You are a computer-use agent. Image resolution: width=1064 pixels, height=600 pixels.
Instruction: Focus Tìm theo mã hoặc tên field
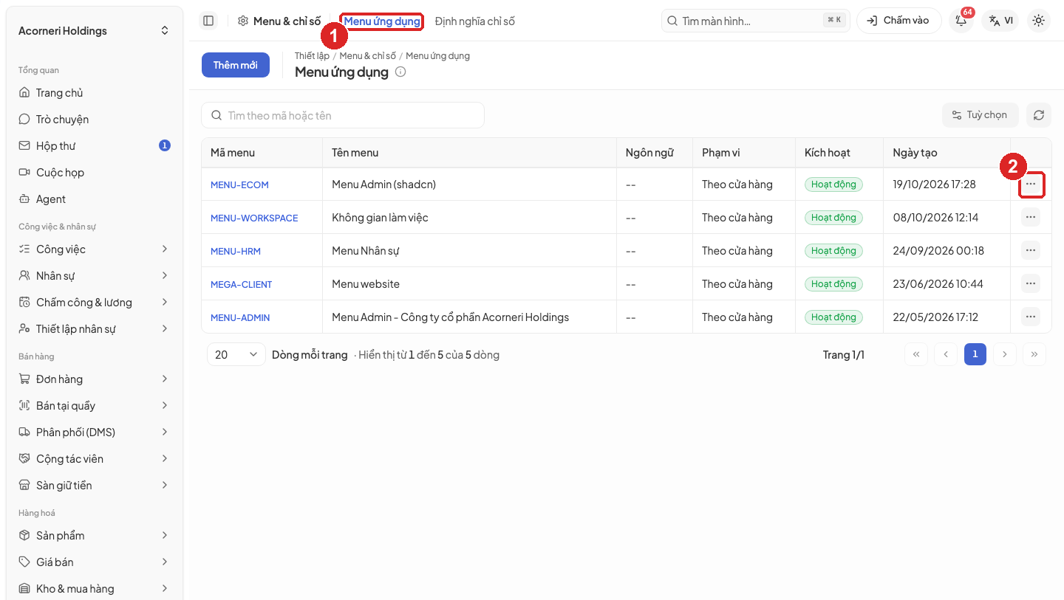click(343, 115)
